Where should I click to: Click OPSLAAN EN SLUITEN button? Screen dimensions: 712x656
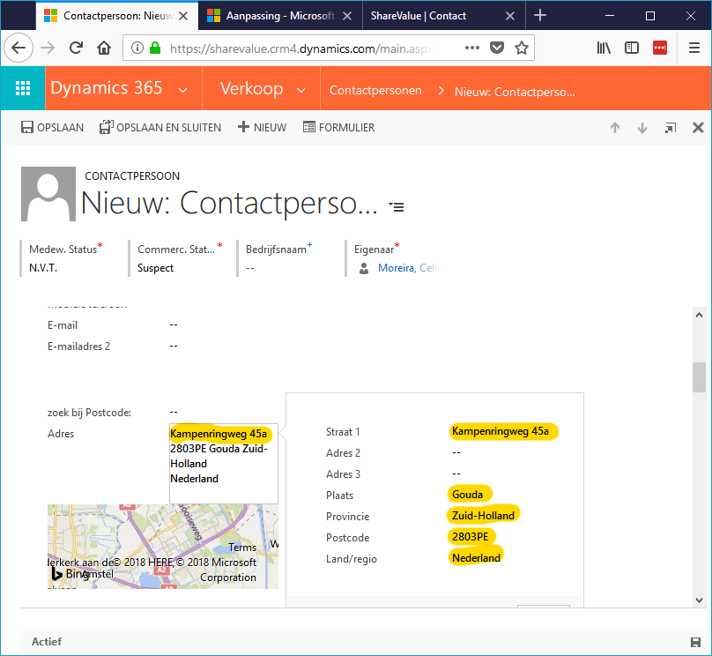[x=160, y=128]
